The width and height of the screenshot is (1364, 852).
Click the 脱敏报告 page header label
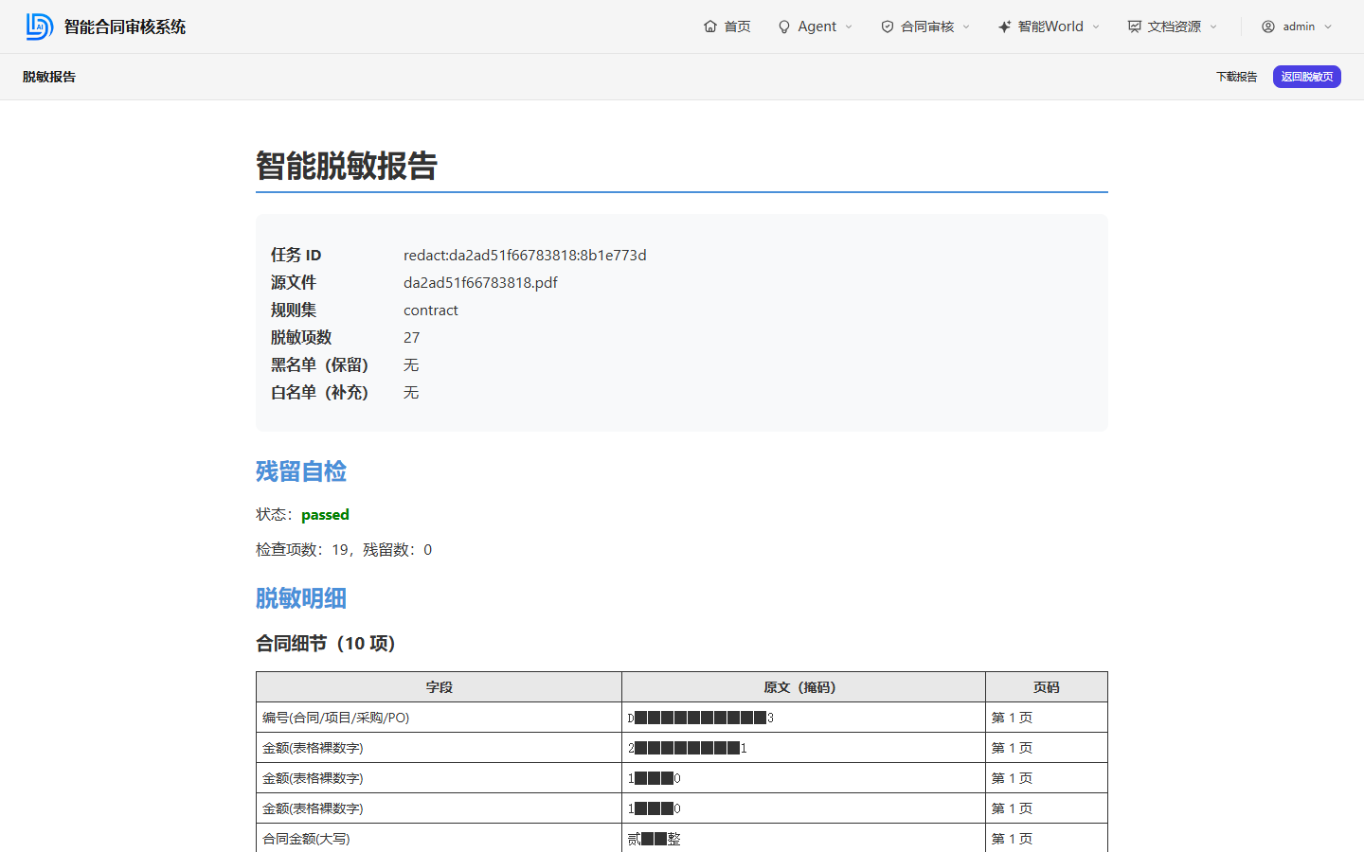(x=49, y=77)
